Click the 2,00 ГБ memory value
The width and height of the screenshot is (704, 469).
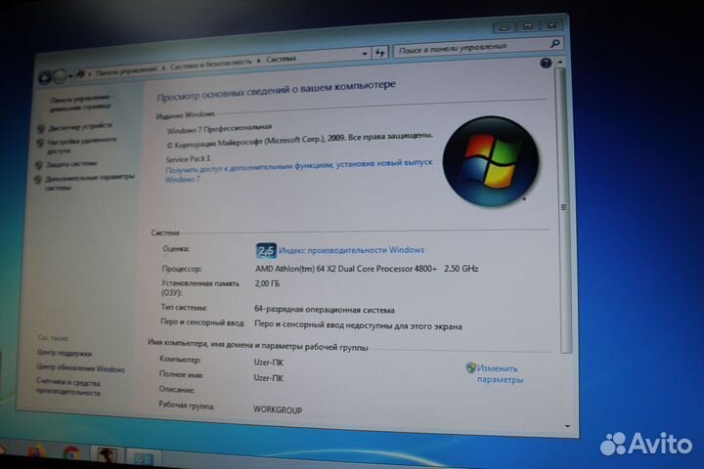(x=267, y=283)
